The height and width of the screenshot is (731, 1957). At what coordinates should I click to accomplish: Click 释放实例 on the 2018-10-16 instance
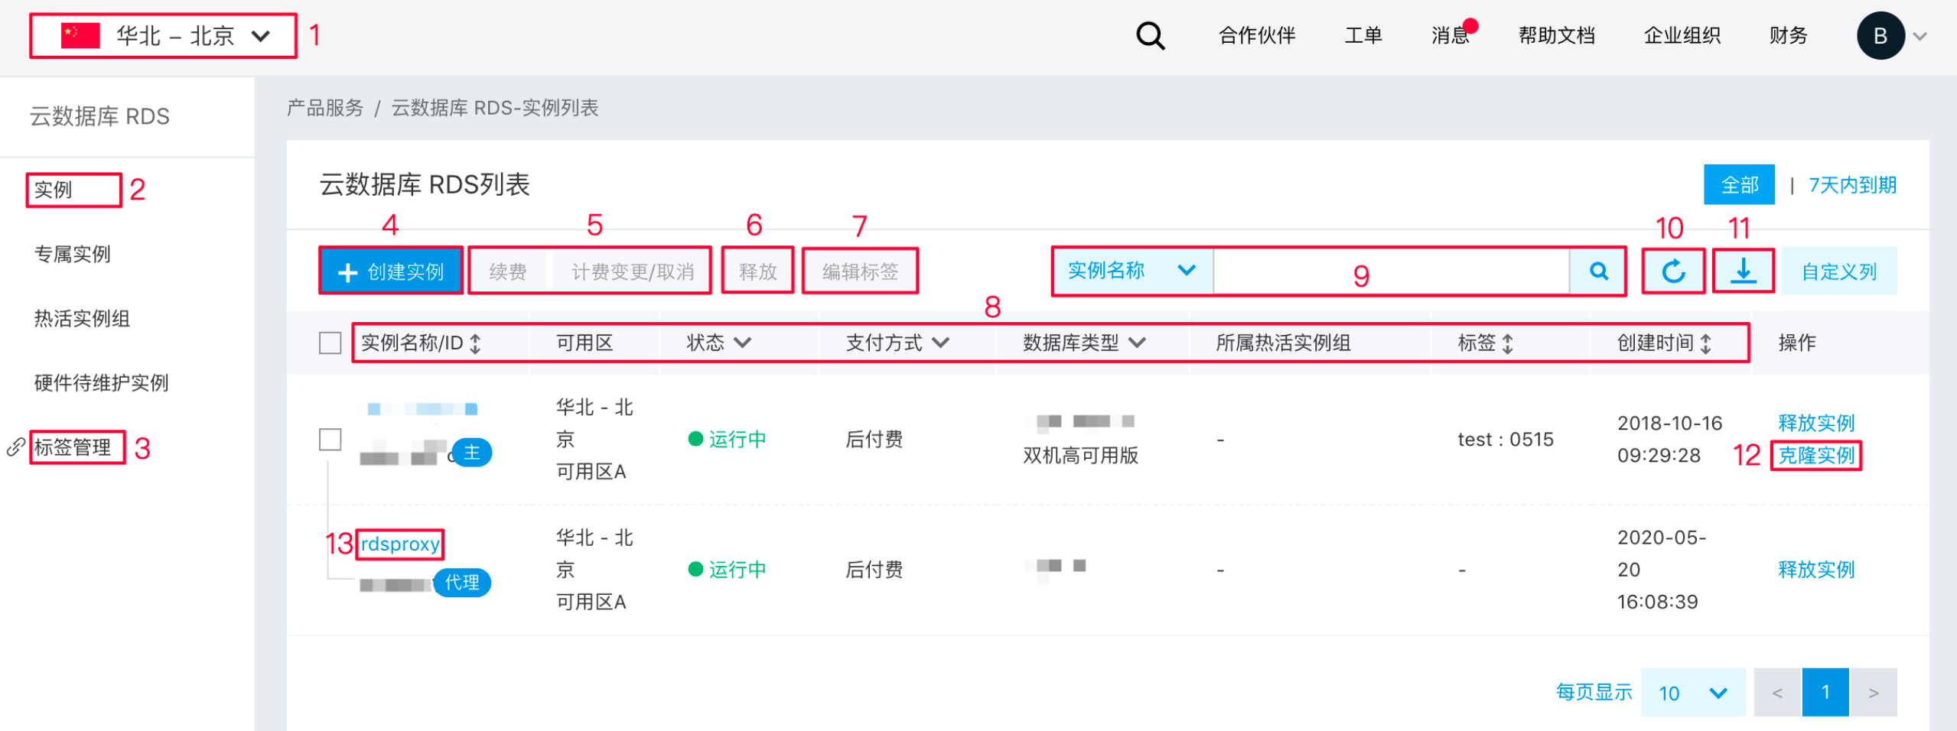click(1816, 423)
